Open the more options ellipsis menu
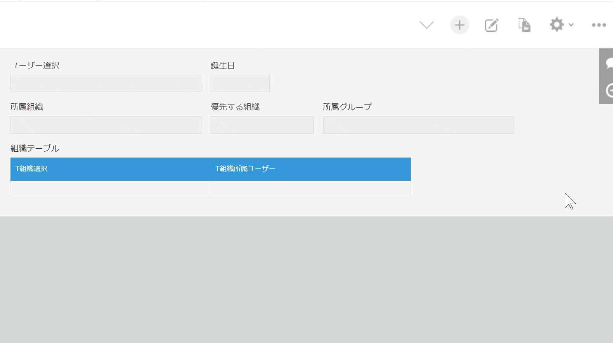 tap(599, 25)
